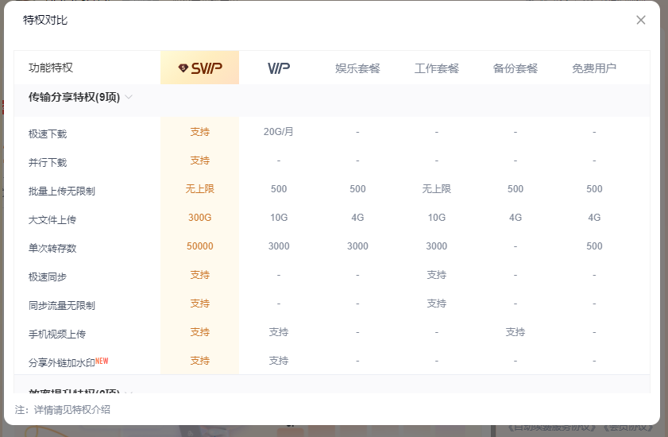668x437 pixels.
Task: Click 备份套餐 支持 in the 手机视频上传 row
Action: tap(515, 332)
